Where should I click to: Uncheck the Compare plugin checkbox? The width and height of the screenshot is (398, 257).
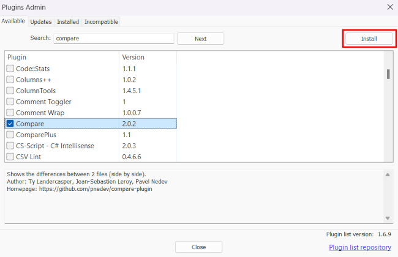tap(10, 124)
